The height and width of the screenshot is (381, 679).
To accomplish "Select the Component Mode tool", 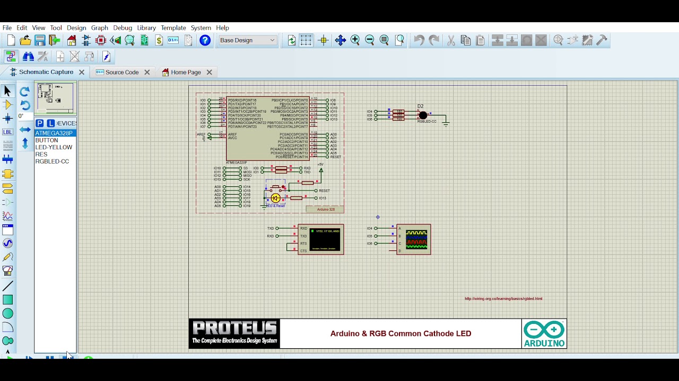I will 7,105.
